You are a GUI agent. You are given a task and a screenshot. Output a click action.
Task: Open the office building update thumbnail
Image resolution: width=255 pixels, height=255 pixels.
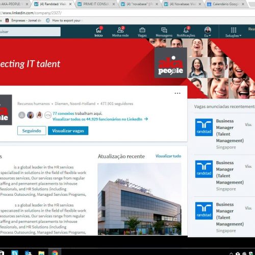click(x=139, y=199)
